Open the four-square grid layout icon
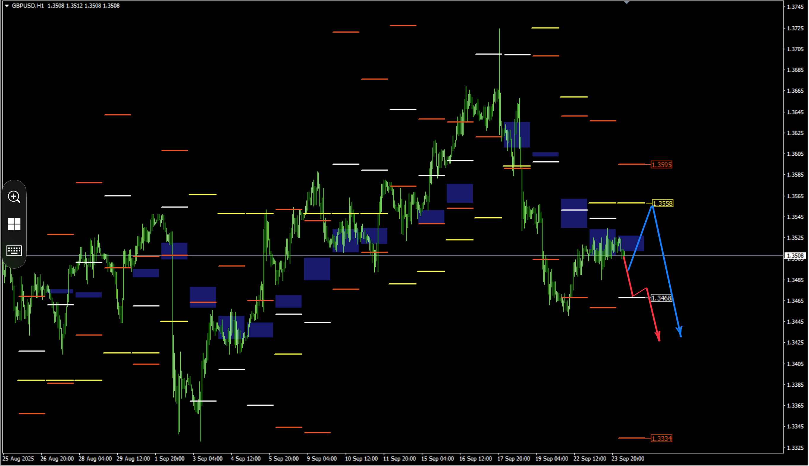The image size is (809, 466). point(14,224)
